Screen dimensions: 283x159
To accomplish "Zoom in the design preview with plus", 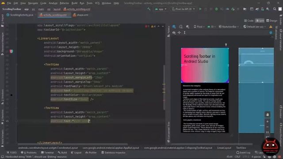I will pyautogui.click(x=267, y=122).
